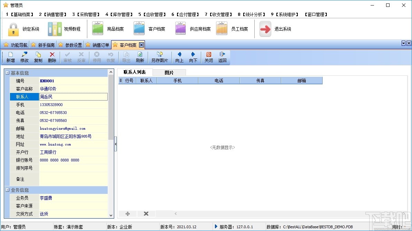Open the 3【采购管理】 menu

[86, 14]
